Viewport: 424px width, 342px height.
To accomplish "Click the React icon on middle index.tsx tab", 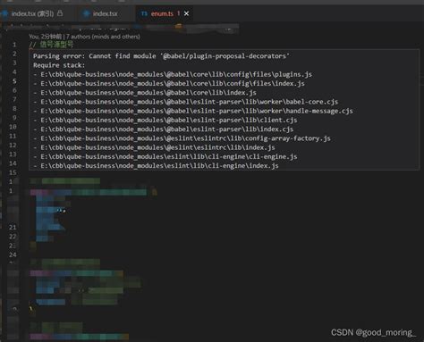I will pos(86,13).
